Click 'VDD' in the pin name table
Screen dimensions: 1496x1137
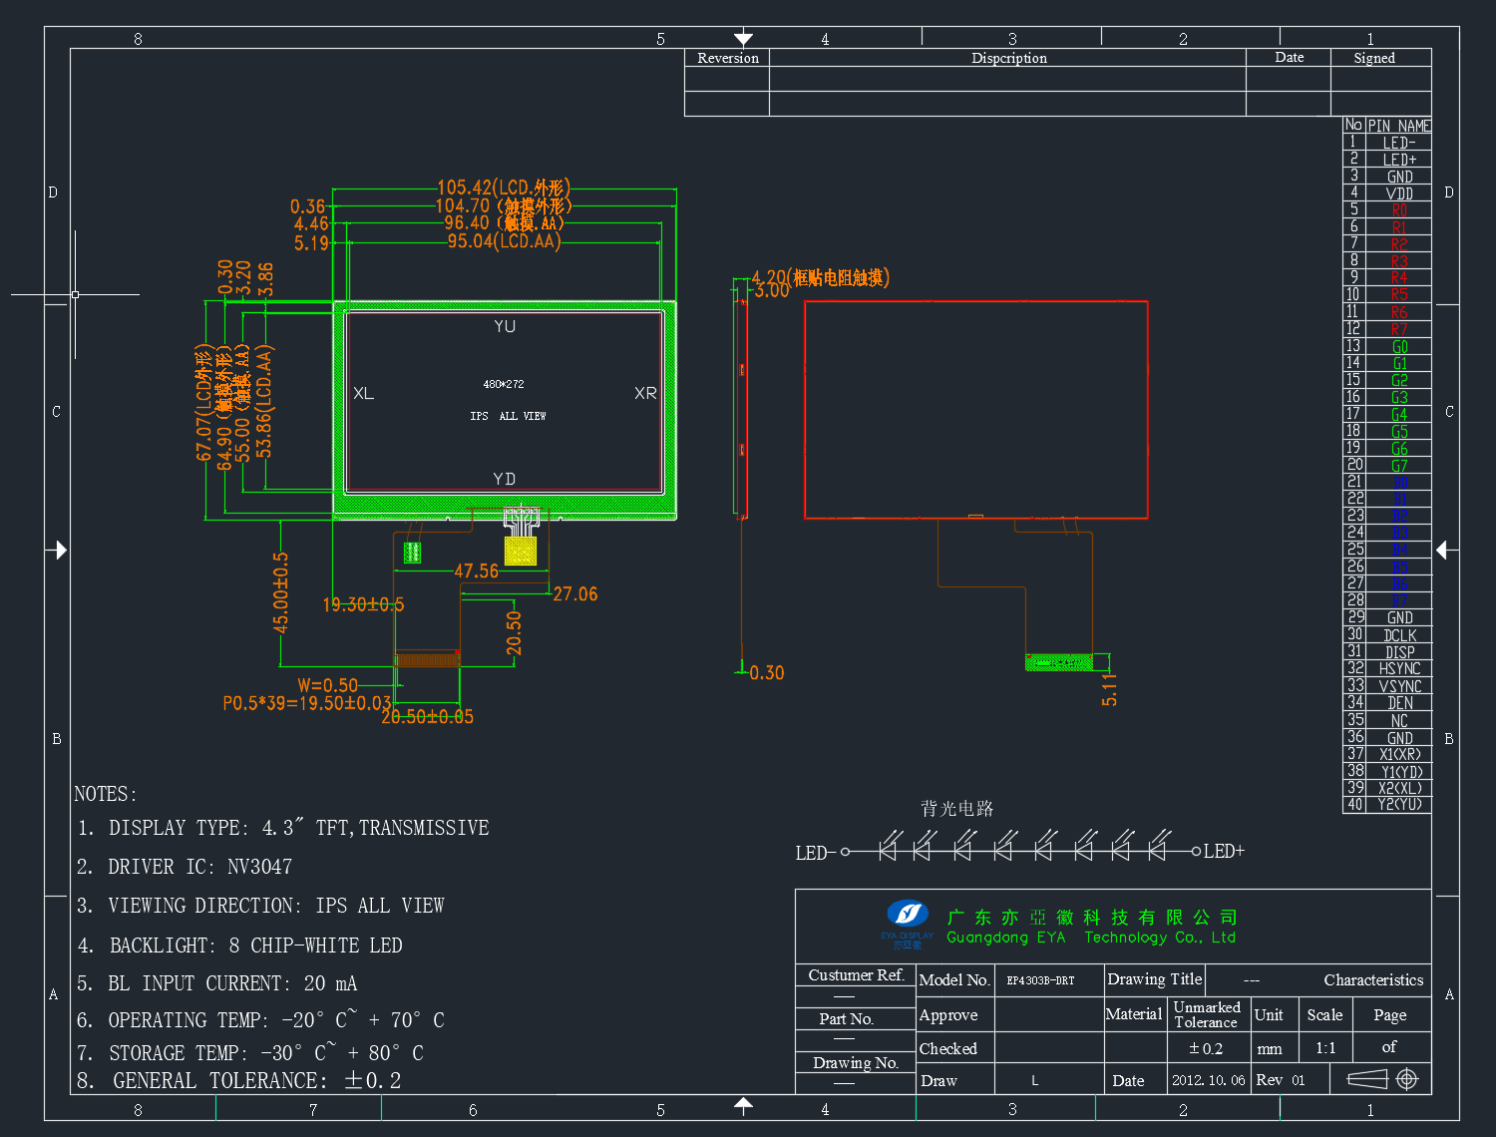click(x=1399, y=193)
